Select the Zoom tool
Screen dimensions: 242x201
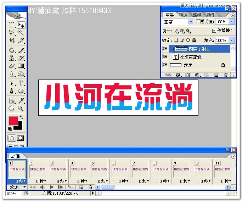[21, 108]
